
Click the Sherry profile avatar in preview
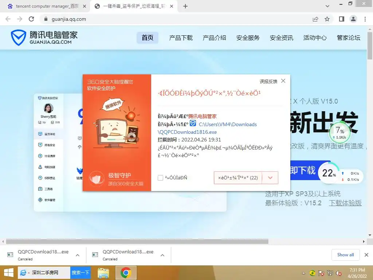[48, 108]
